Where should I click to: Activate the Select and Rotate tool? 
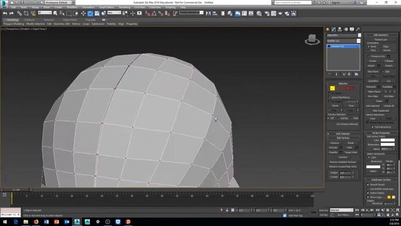click(90, 13)
